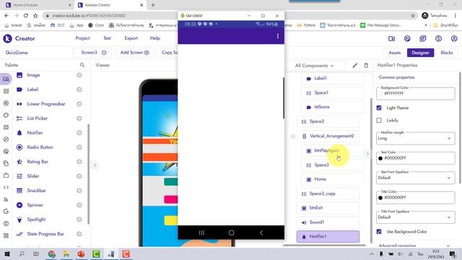Open the Export menu
The width and height of the screenshot is (462, 260).
click(131, 38)
